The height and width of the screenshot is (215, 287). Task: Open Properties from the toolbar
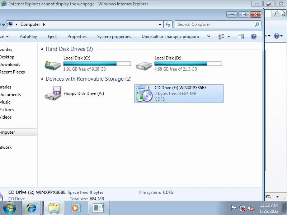pos(77,37)
